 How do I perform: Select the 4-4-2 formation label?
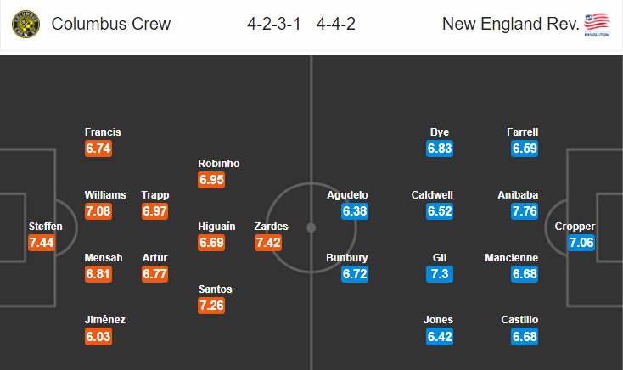point(336,24)
